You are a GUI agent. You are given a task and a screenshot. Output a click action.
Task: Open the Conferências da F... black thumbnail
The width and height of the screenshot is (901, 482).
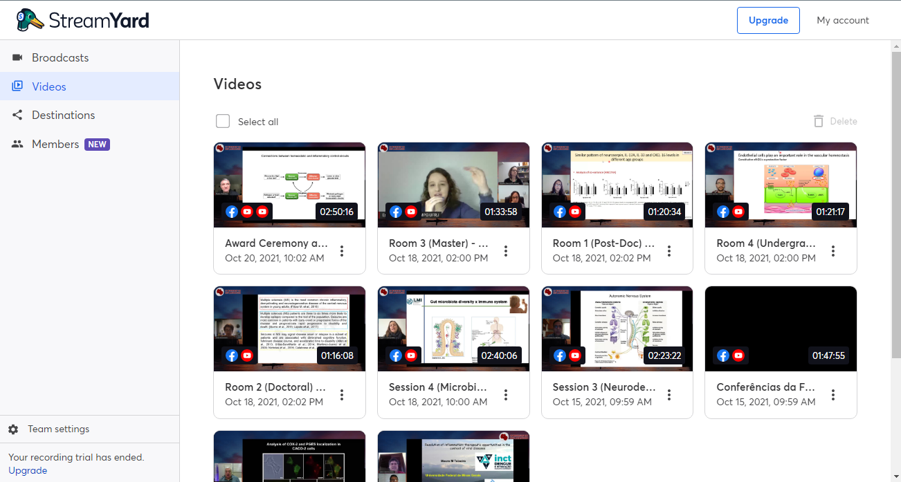coord(781,328)
